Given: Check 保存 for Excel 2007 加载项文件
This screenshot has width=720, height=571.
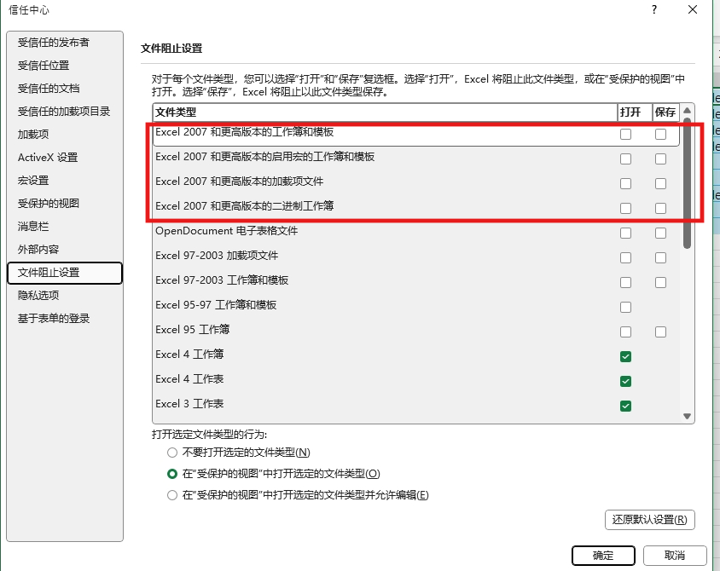Looking at the screenshot, I should point(660,183).
